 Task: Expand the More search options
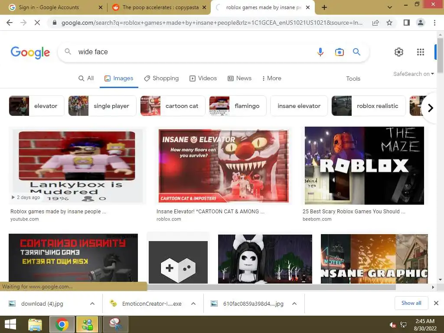coord(271,78)
